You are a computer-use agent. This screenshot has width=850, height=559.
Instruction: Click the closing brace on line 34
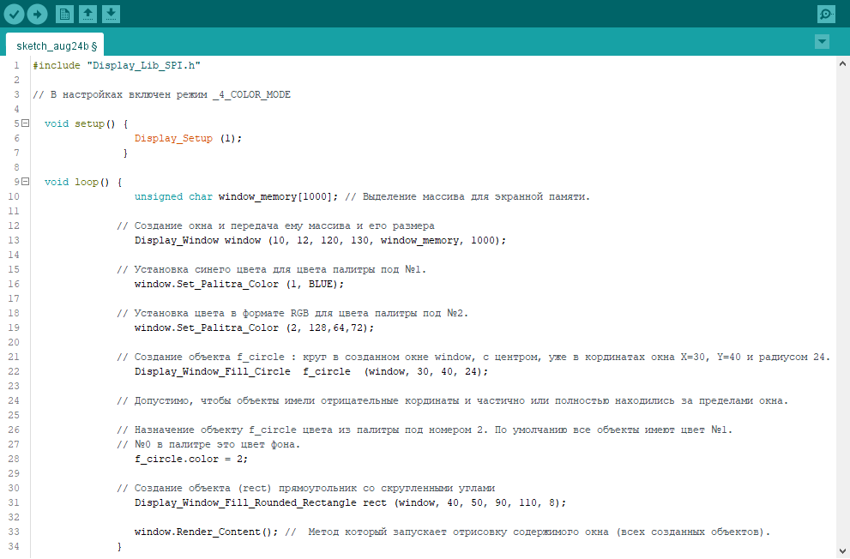click(x=119, y=547)
